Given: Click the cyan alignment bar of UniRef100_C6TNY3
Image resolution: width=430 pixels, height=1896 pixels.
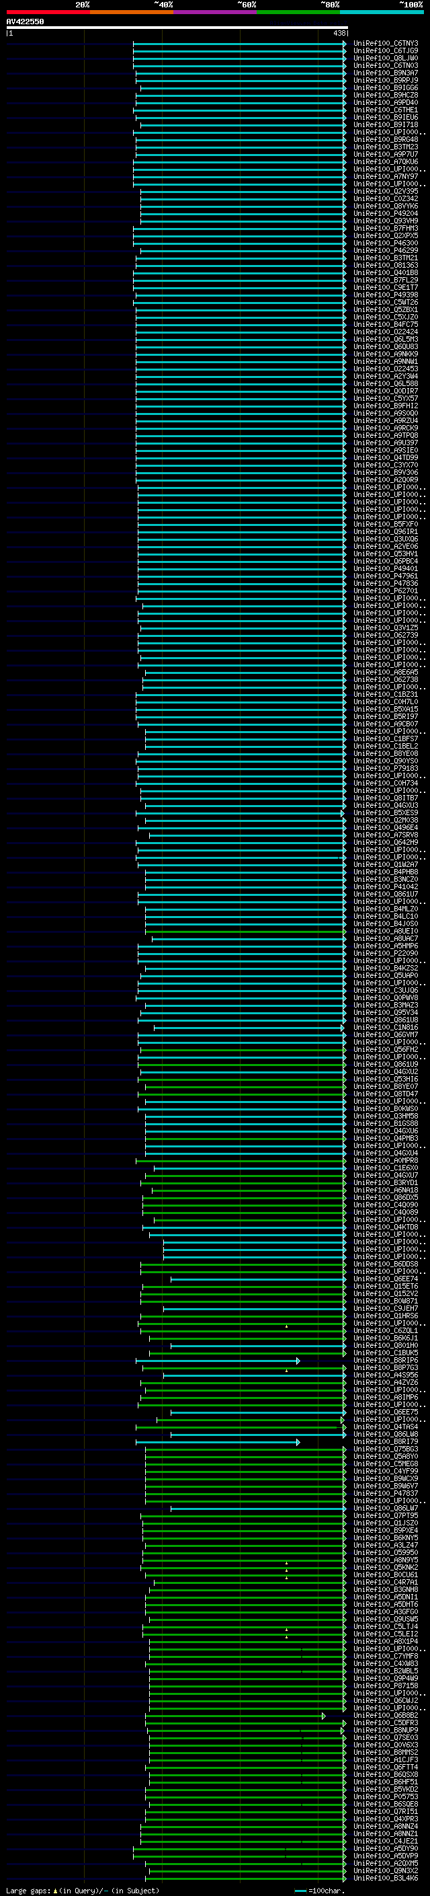Looking at the screenshot, I should [240, 44].
